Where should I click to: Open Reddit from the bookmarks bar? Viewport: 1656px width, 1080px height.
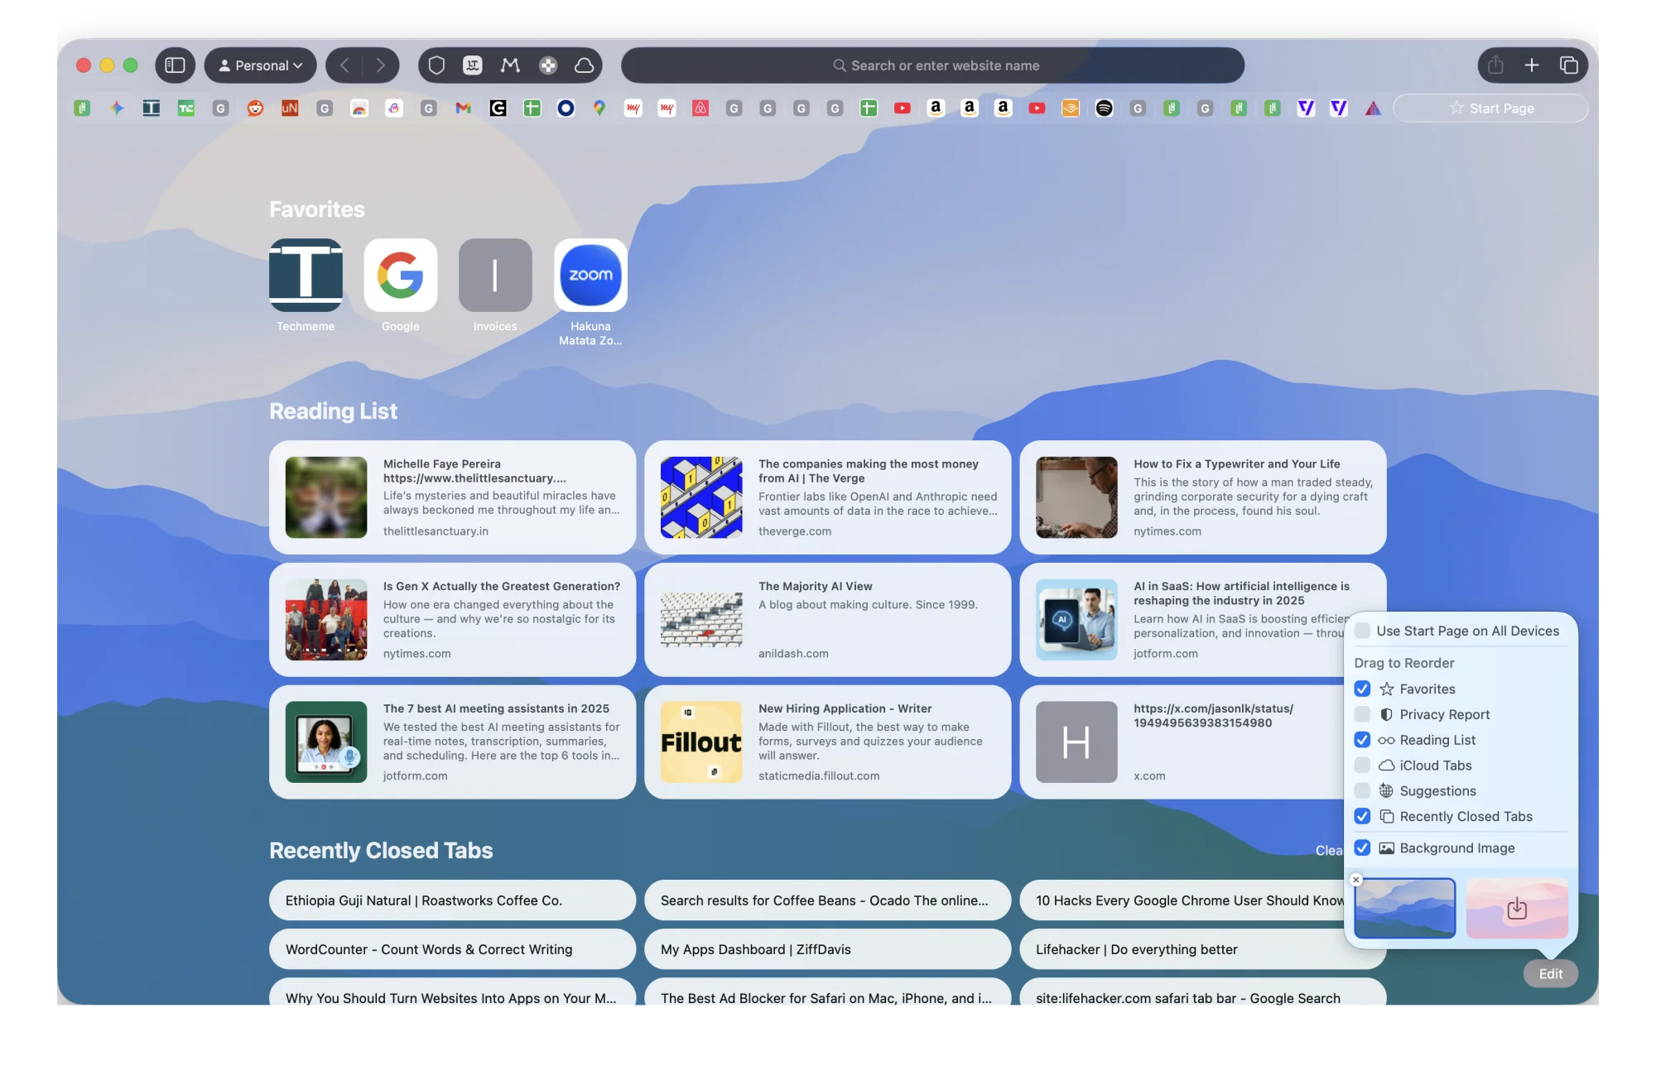click(x=253, y=108)
